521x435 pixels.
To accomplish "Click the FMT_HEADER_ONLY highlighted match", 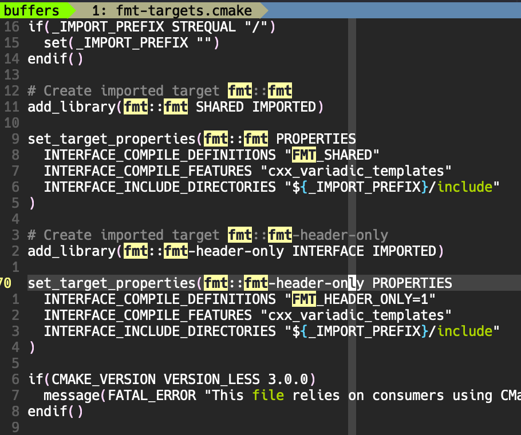I will pyautogui.click(x=304, y=299).
